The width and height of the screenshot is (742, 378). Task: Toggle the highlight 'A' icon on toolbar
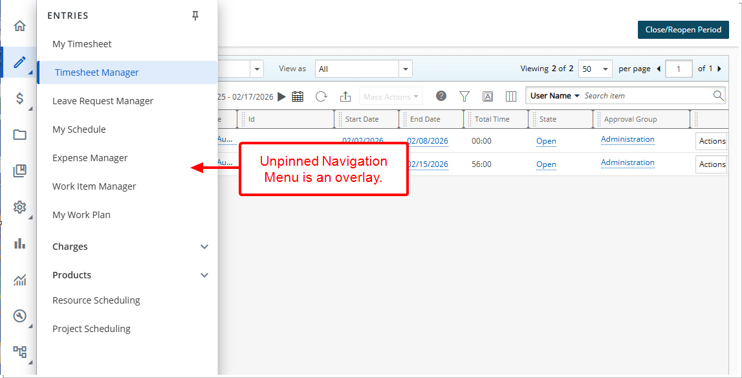coord(488,96)
